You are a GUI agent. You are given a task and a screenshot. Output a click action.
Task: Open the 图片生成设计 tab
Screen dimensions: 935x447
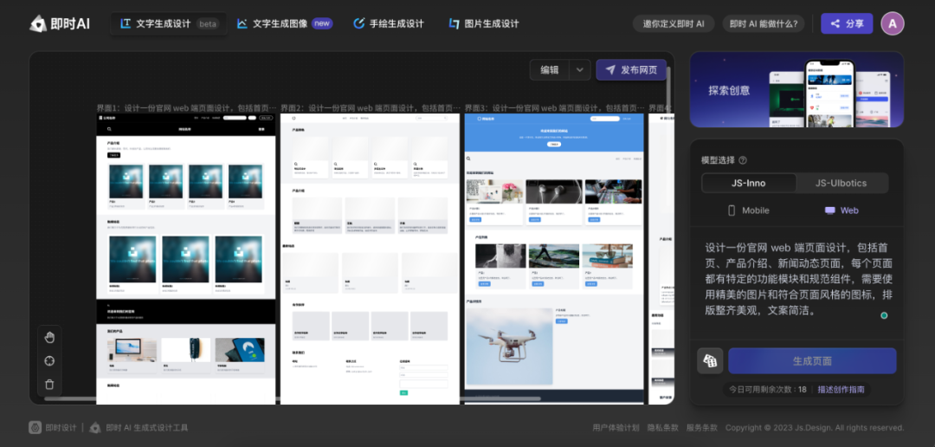(484, 23)
